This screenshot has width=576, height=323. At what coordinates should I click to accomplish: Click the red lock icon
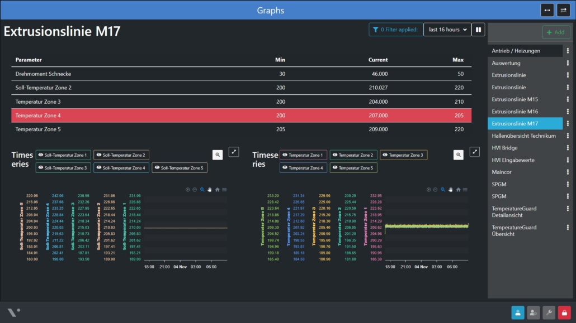coord(564,313)
